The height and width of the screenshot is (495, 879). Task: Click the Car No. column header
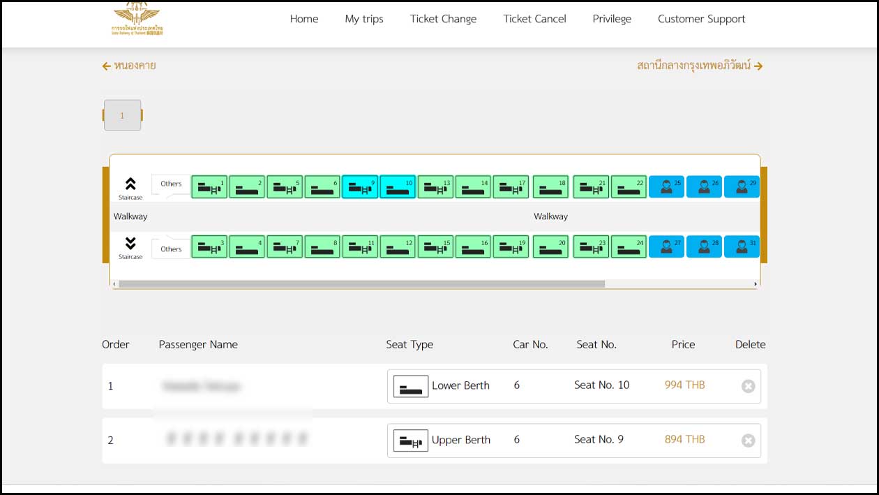[x=530, y=344]
